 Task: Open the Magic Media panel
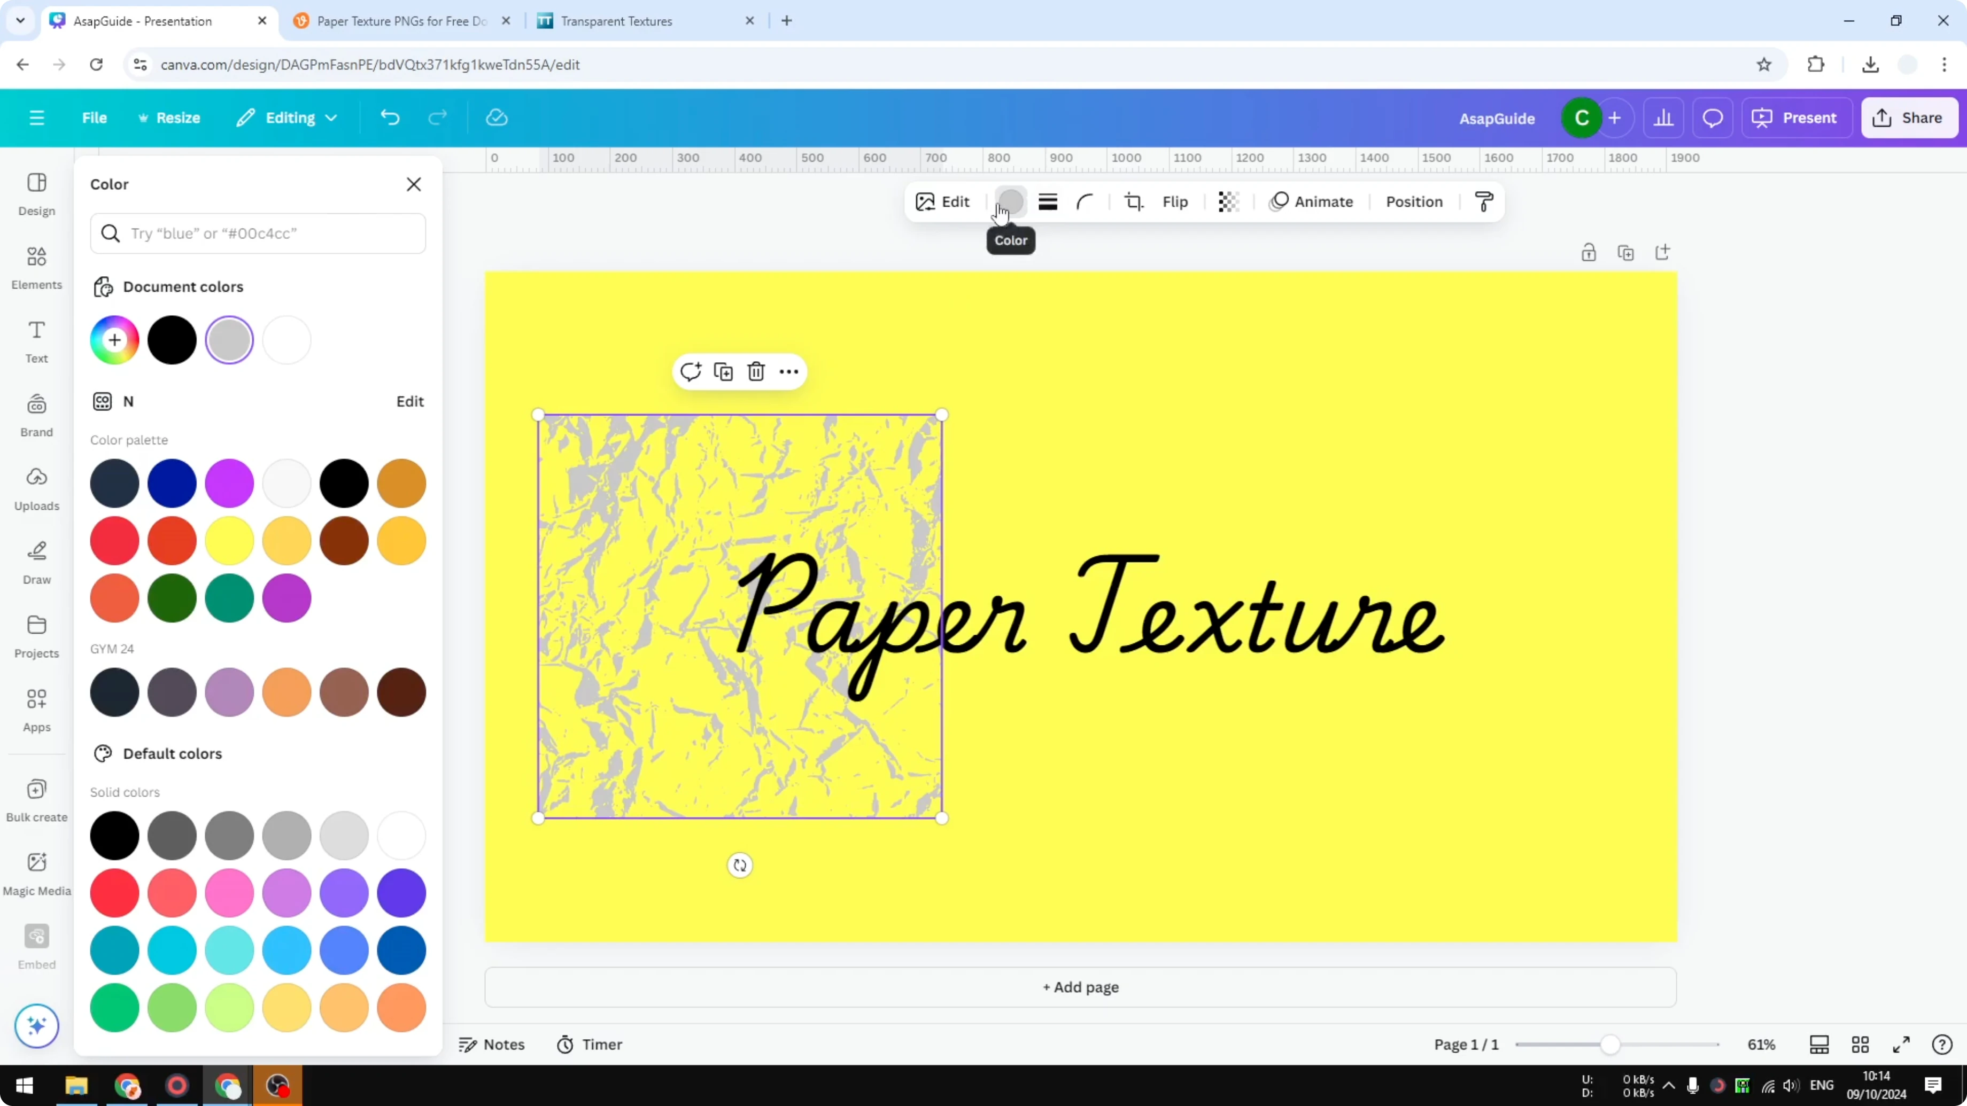(36, 871)
